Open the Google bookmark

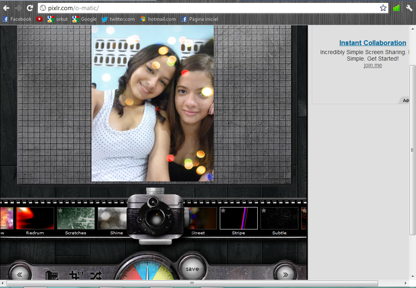(84, 19)
